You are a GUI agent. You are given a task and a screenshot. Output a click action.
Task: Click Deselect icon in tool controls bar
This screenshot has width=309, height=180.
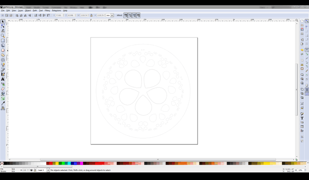click(11, 15)
